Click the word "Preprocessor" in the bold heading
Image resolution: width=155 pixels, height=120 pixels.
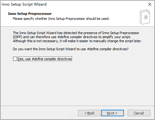(x=40, y=14)
